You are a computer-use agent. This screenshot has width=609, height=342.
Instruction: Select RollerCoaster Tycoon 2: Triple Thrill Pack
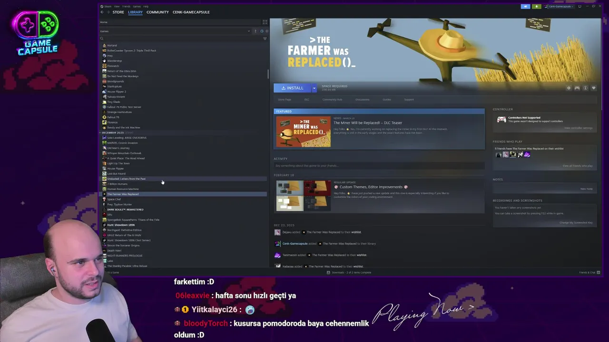point(183,50)
